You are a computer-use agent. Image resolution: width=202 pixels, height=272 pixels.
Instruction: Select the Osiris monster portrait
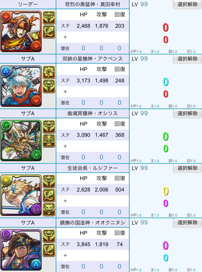pos(21,141)
